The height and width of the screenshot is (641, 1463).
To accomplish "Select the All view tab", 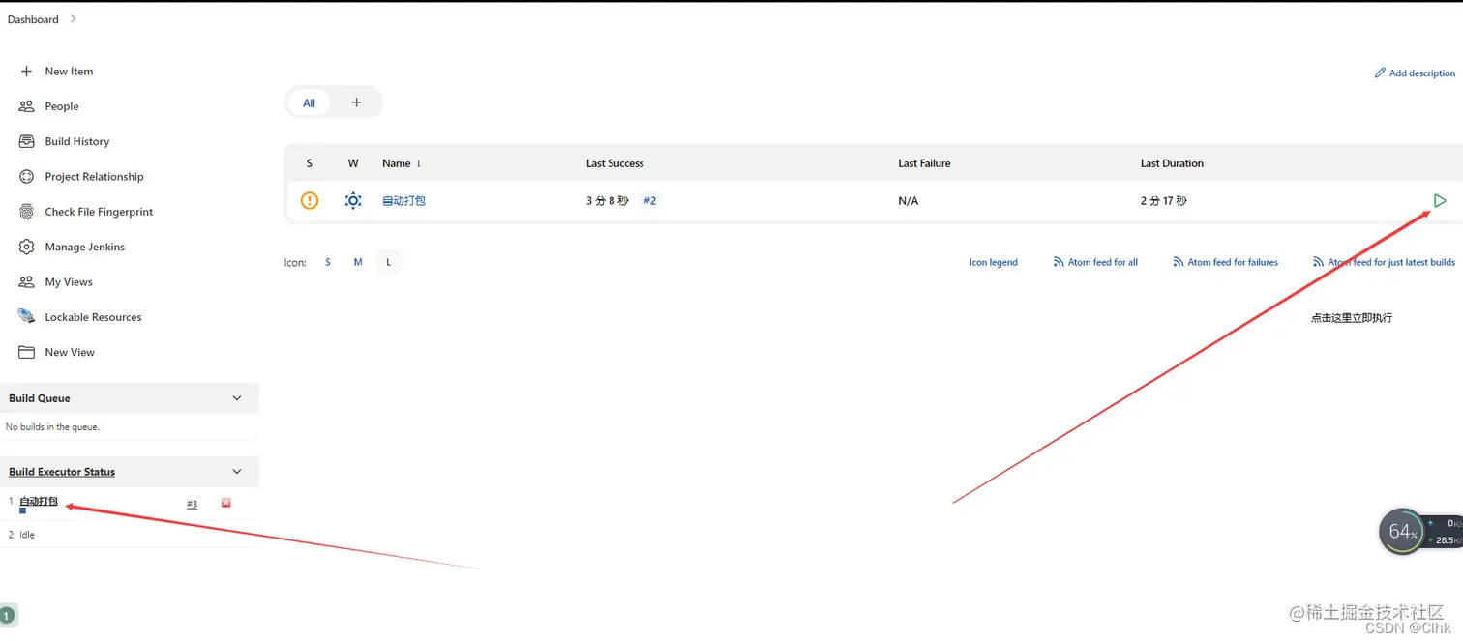I will (x=309, y=102).
